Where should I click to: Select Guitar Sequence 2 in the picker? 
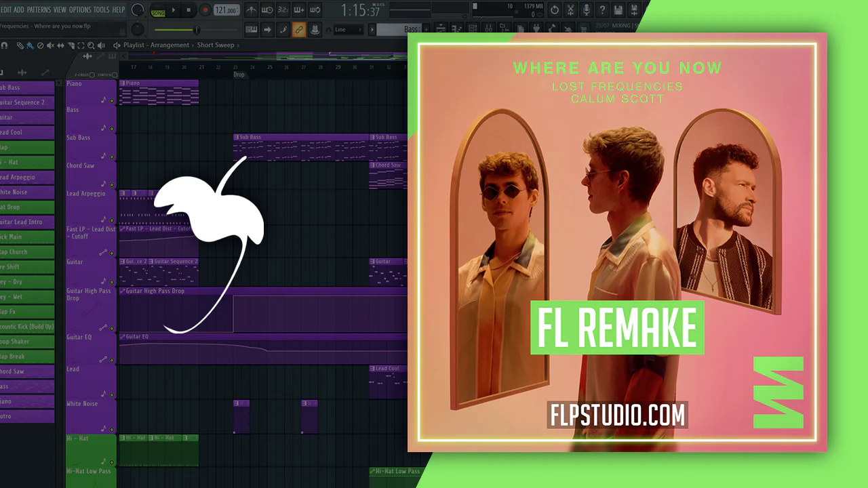pos(26,102)
